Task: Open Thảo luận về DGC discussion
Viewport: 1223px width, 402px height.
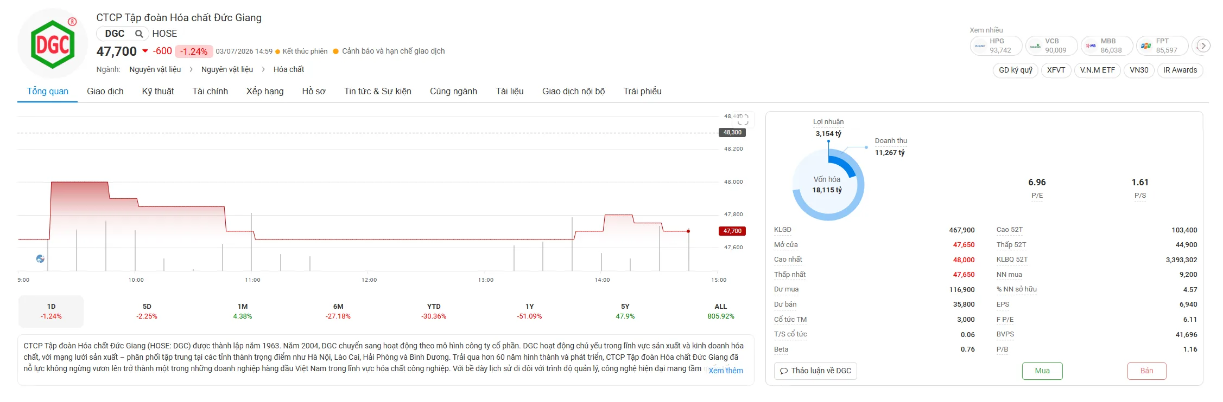Action: coord(815,371)
